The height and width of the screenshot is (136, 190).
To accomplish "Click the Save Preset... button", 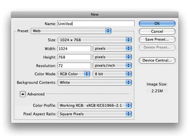I will pos(157,40).
